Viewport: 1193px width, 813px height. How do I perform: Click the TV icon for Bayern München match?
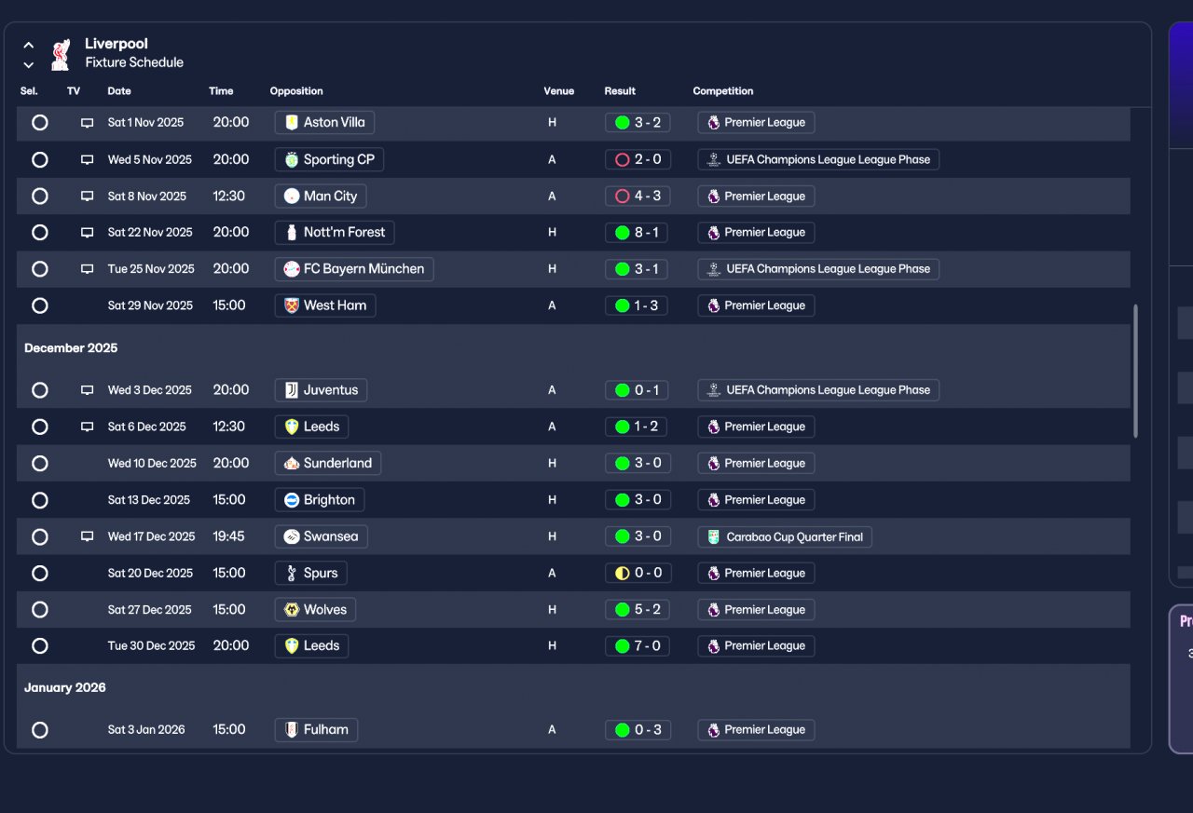pos(88,269)
